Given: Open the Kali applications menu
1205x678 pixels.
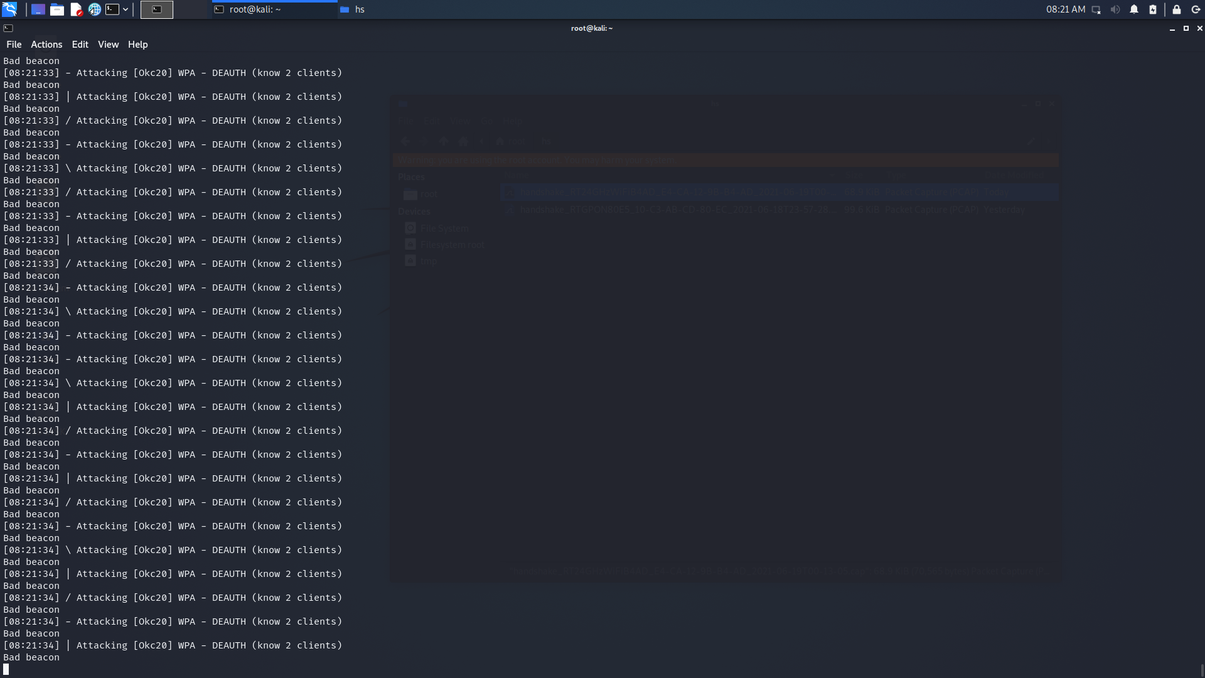Looking at the screenshot, I should pos(9,9).
